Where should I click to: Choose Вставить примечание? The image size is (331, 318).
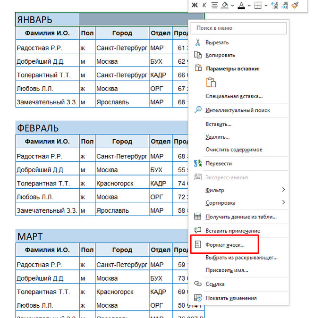tap(233, 231)
